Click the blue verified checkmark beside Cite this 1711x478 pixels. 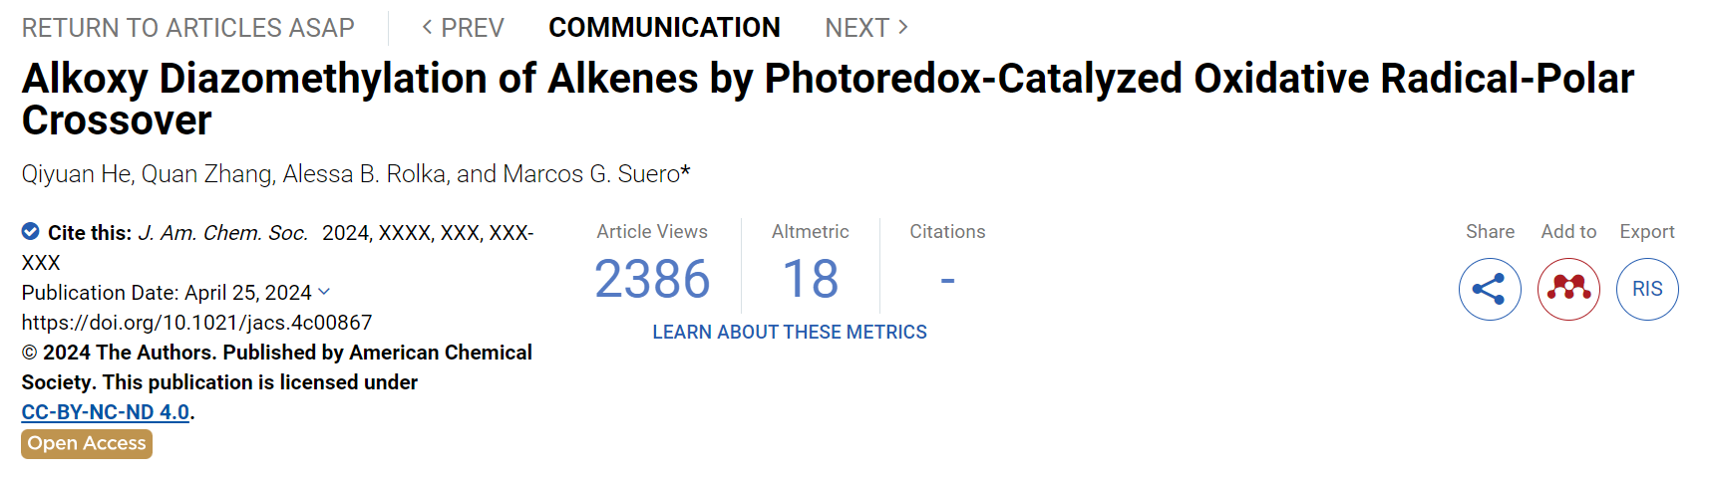(x=31, y=232)
